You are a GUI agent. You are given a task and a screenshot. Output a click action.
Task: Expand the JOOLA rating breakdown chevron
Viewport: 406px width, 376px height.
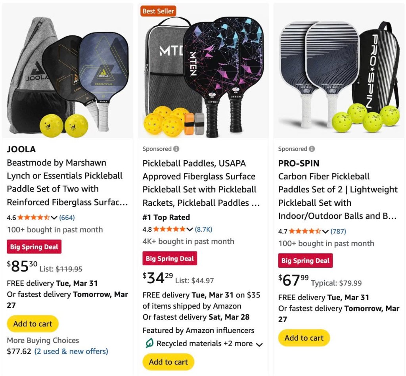54,218
